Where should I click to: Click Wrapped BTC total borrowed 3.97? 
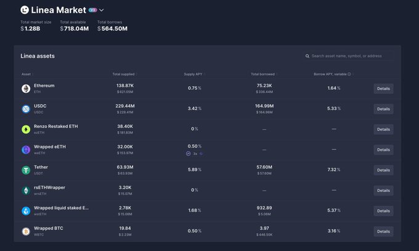pos(264,228)
